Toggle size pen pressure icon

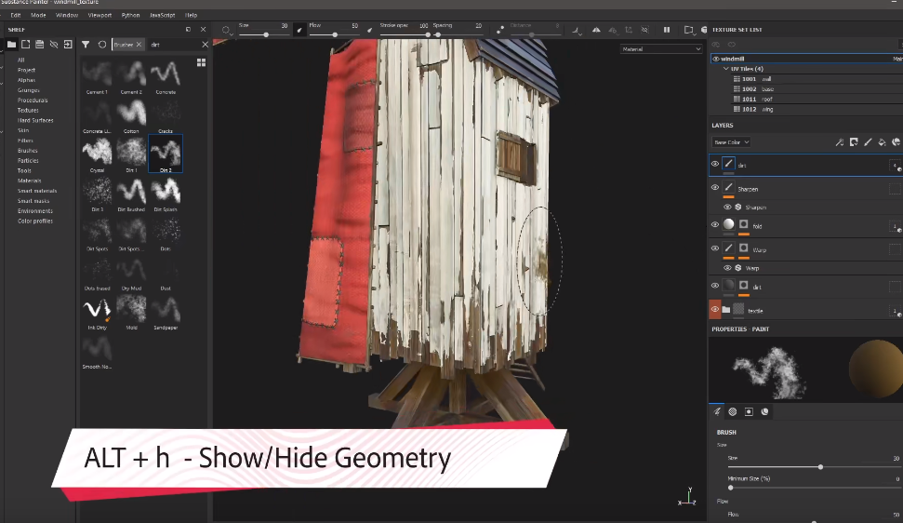point(299,30)
